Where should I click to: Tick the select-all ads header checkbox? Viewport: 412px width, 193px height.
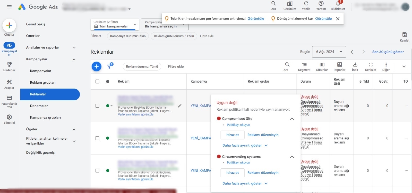(x=97, y=81)
